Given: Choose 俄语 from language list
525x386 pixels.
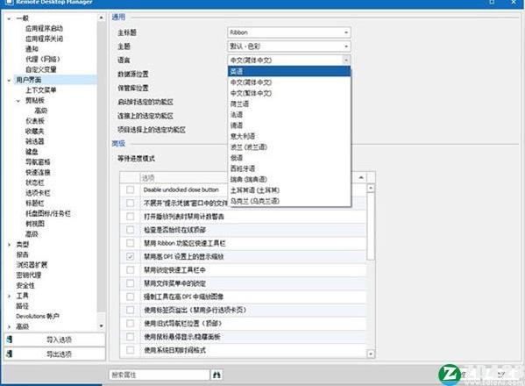Looking at the screenshot, I should [289, 158].
